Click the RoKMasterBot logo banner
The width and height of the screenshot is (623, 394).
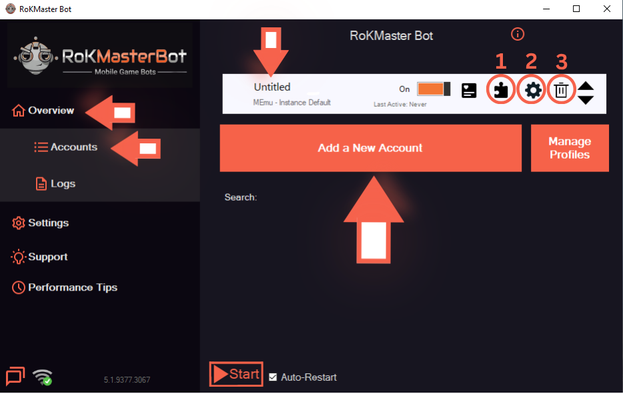[x=100, y=55]
